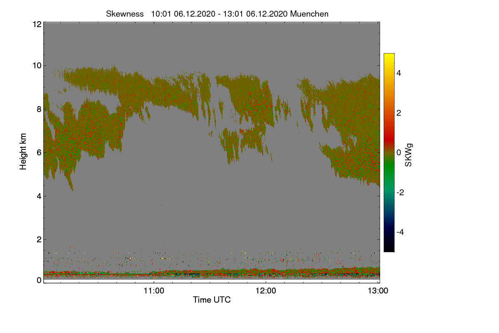This screenshot has width=499, height=333.
Task: Click the "8" height tick label
Action: click(x=39, y=109)
